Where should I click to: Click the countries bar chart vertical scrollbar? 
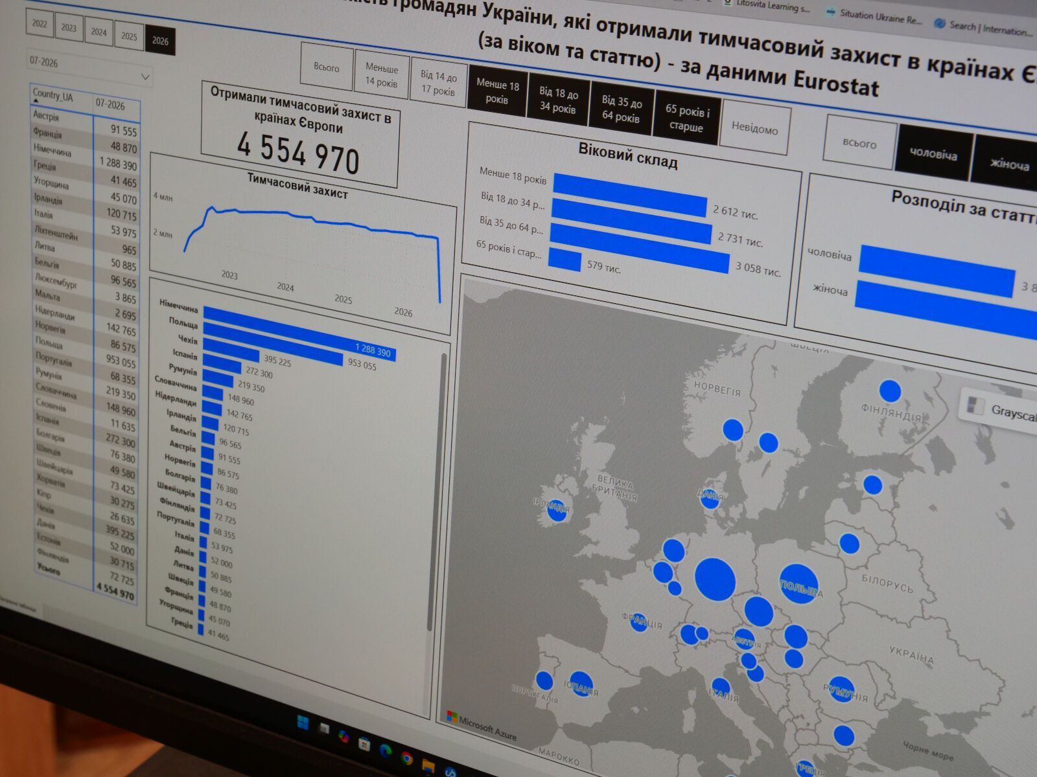[x=437, y=492]
